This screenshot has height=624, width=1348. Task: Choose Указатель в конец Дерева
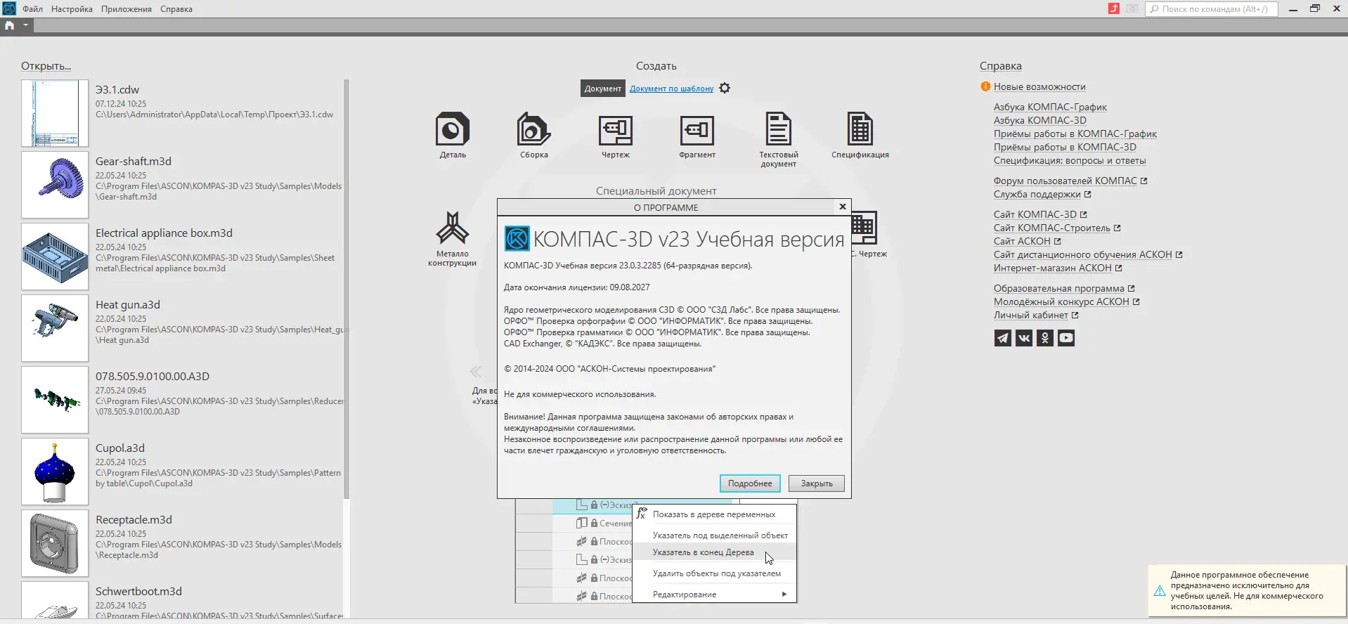click(x=715, y=552)
